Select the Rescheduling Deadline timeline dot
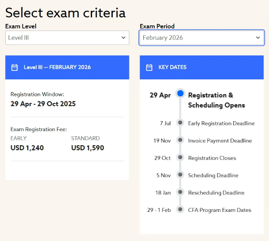This screenshot has width=269, height=241. 180,192
